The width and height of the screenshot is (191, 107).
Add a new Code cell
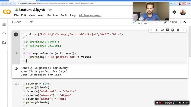tap(16, 22)
